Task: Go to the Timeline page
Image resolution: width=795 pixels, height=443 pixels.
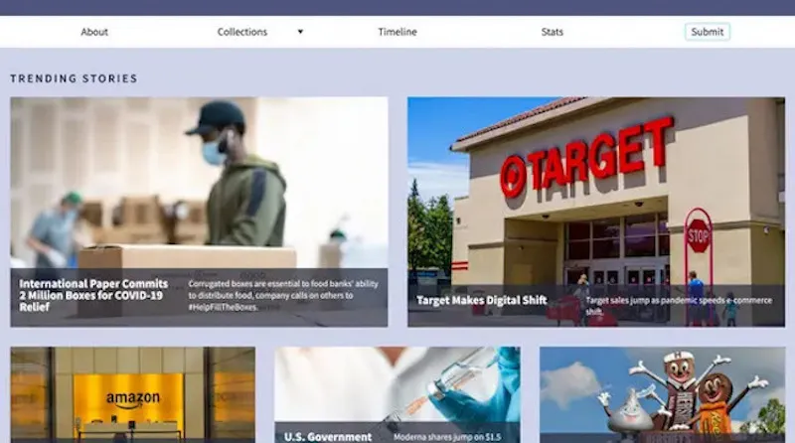Action: tap(397, 32)
